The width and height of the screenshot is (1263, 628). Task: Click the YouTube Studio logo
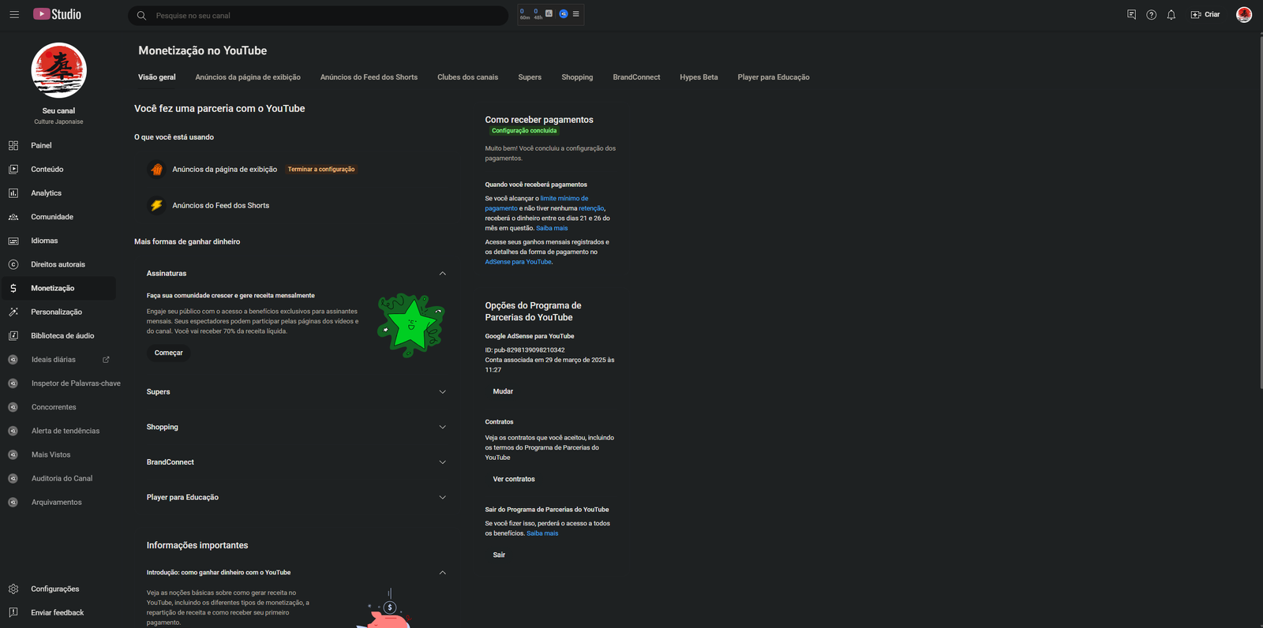point(57,14)
